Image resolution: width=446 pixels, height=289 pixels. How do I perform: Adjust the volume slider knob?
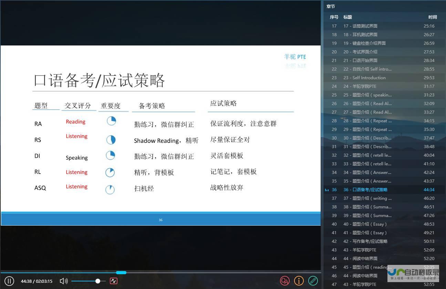pyautogui.click(x=98, y=281)
